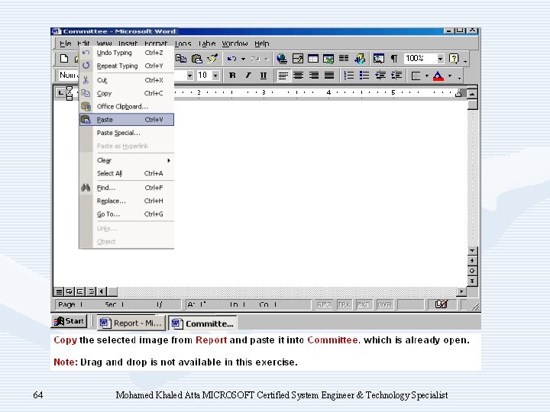This screenshot has width=550, height=412.
Task: Open the Undo history dropdown arrow
Action: [x=243, y=59]
